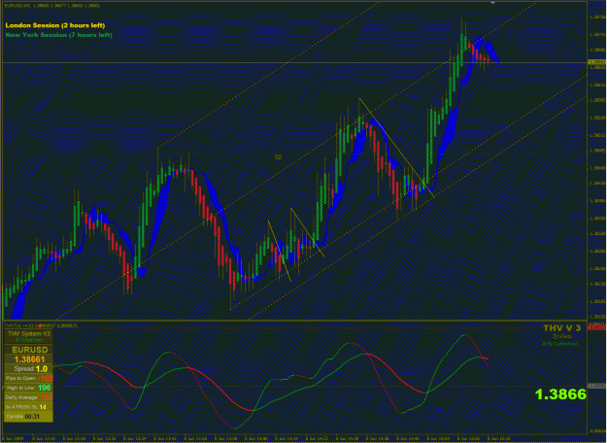Select the S2 support level label
This screenshot has height=443, width=607.
click(x=279, y=156)
